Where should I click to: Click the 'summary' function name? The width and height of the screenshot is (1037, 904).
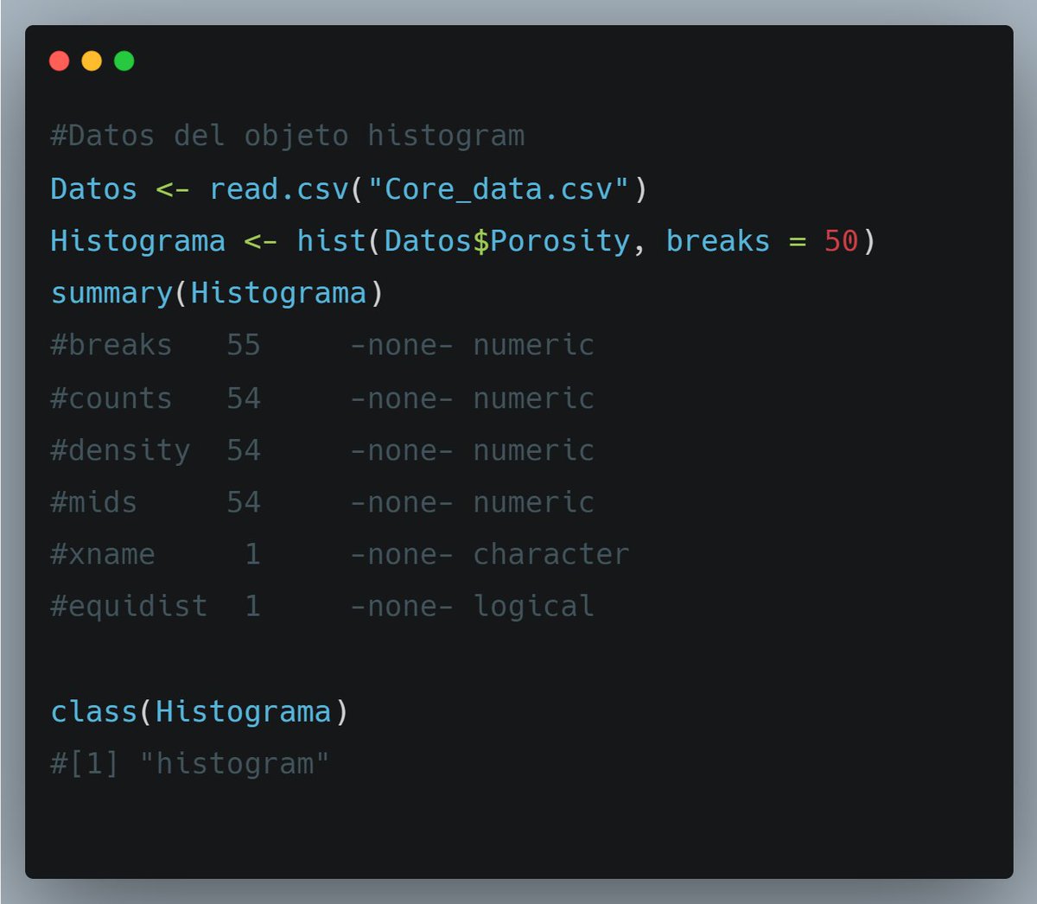(x=111, y=293)
